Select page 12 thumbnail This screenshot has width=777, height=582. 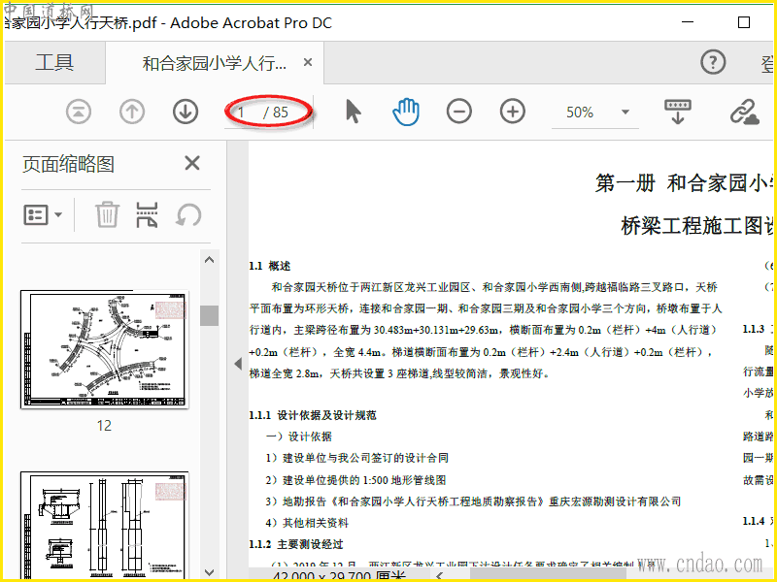click(x=105, y=349)
